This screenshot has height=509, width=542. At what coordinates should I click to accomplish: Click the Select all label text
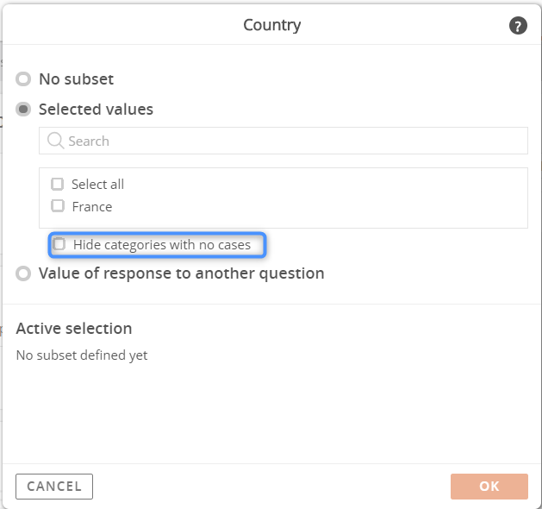(x=98, y=185)
